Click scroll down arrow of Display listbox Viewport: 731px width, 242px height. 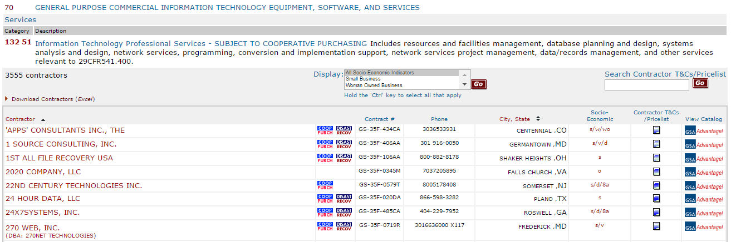(x=465, y=84)
